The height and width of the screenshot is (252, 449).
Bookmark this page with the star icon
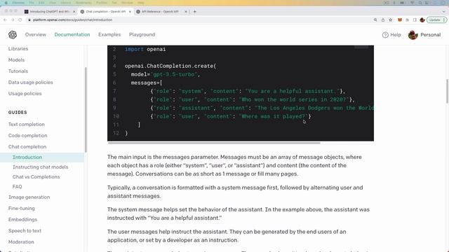click(x=390, y=20)
